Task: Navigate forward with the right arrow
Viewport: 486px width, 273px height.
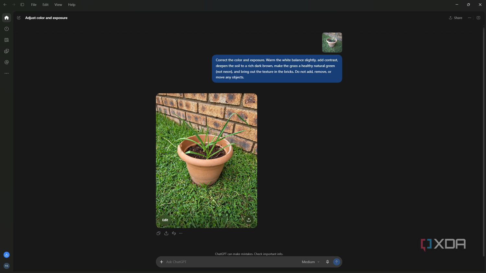Action: pyautogui.click(x=14, y=5)
